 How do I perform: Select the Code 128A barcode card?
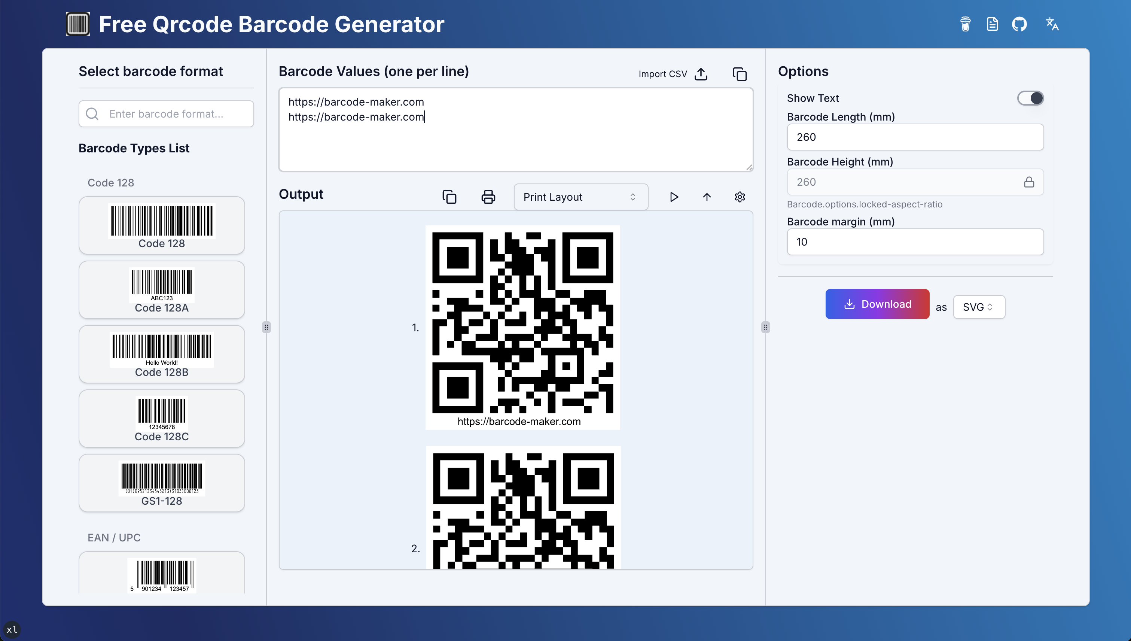[162, 290]
